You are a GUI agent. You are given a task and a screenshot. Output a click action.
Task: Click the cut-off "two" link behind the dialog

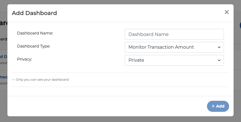click(x=3, y=77)
